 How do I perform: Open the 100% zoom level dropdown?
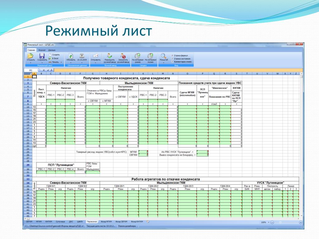(269, 223)
